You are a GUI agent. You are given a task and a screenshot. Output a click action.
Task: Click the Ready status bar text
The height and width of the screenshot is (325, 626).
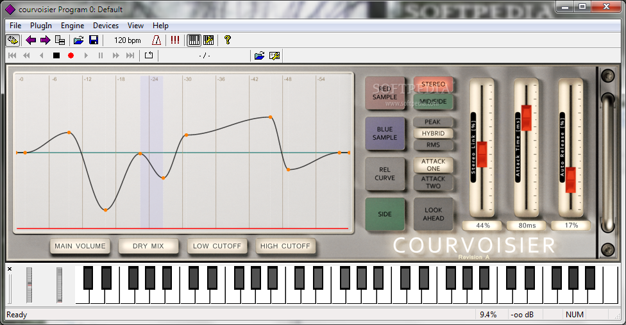click(x=17, y=315)
